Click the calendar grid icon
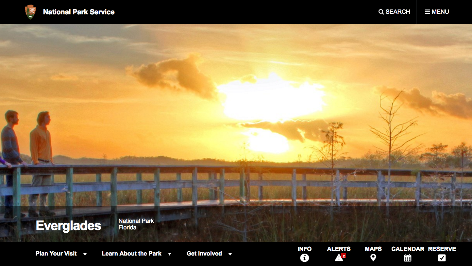 tap(408, 258)
